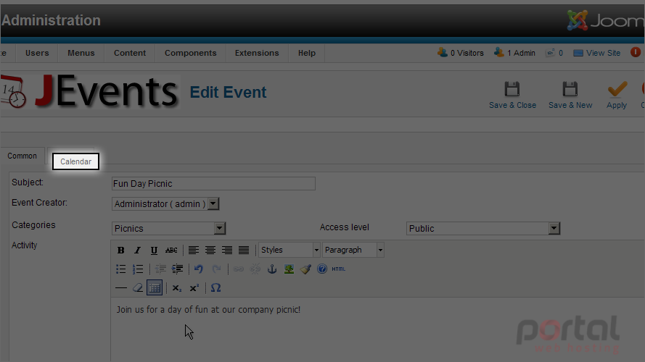Insert horizontal rule
Screen dimensions: 645x362
(x=121, y=288)
